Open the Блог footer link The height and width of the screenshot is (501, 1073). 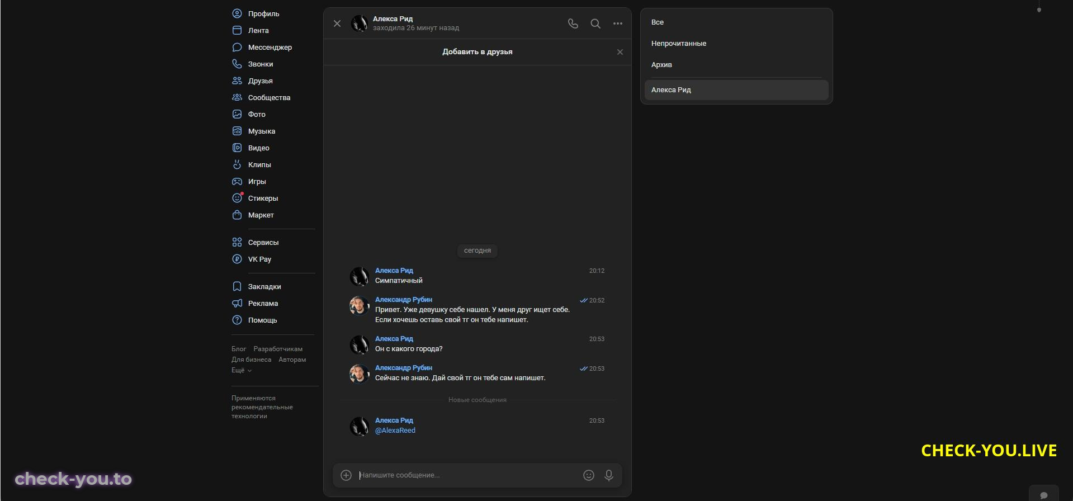click(239, 349)
